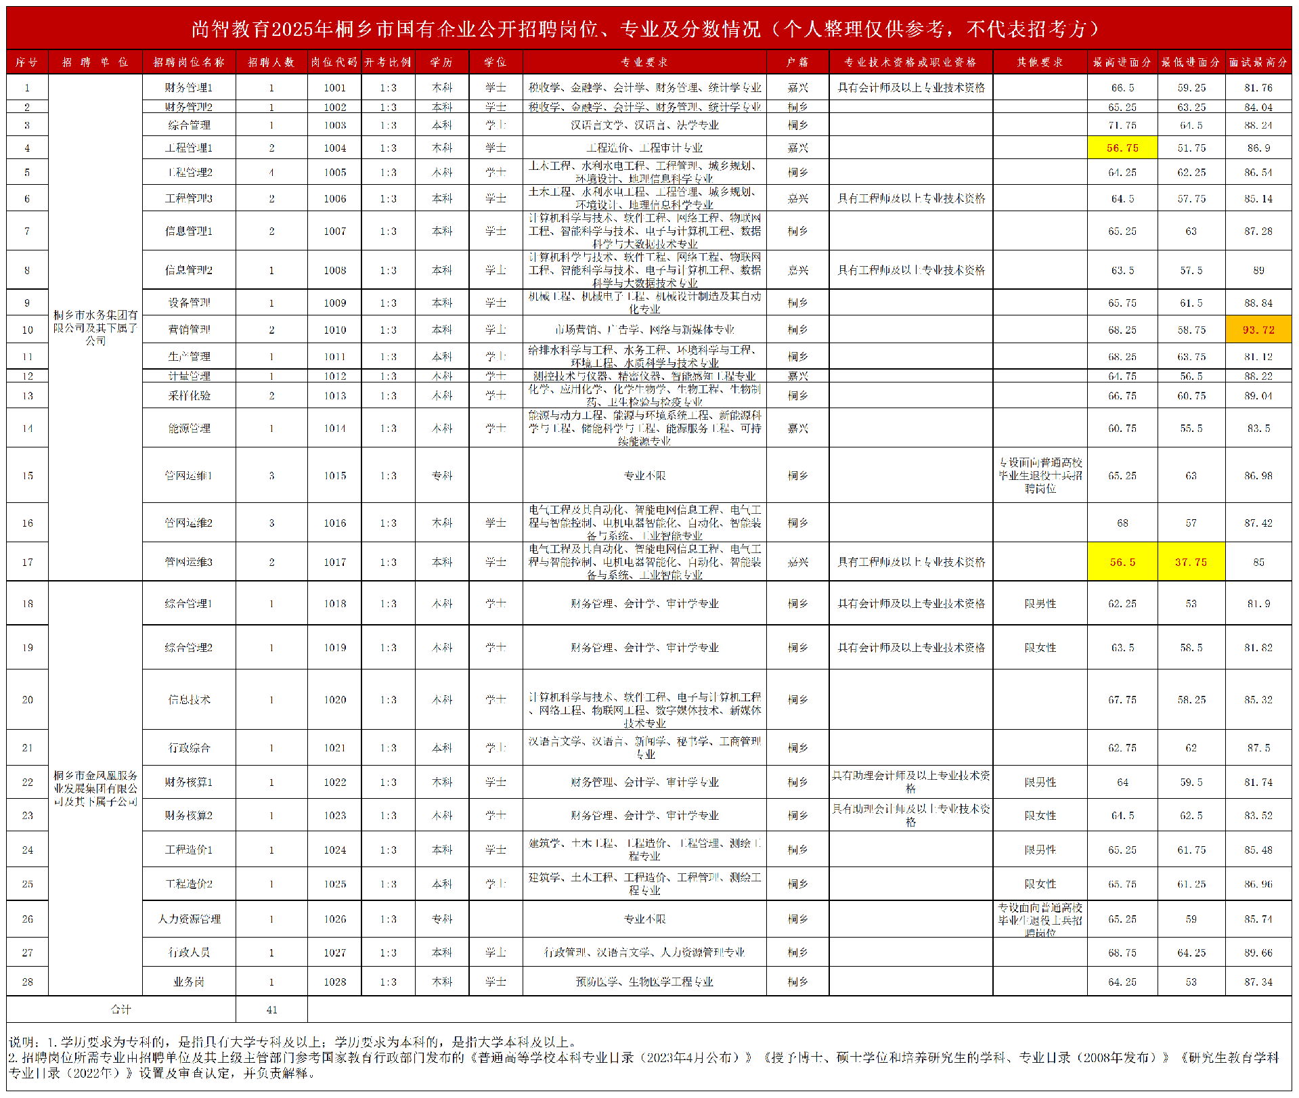Select the 招聘单位 column header
This screenshot has width=1299, height=1098.
(95, 62)
